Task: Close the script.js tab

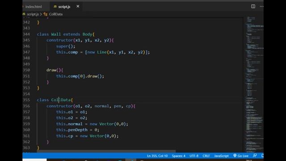Action: coord(78,6)
